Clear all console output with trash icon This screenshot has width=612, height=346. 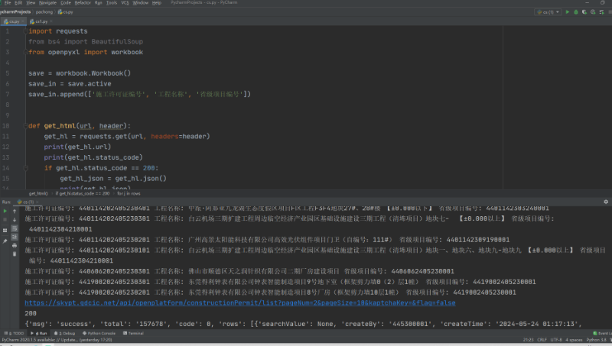pyautogui.click(x=15, y=254)
